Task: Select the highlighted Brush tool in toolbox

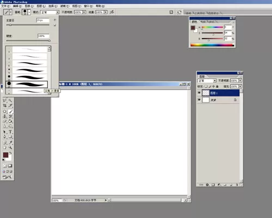Action: tap(10, 111)
